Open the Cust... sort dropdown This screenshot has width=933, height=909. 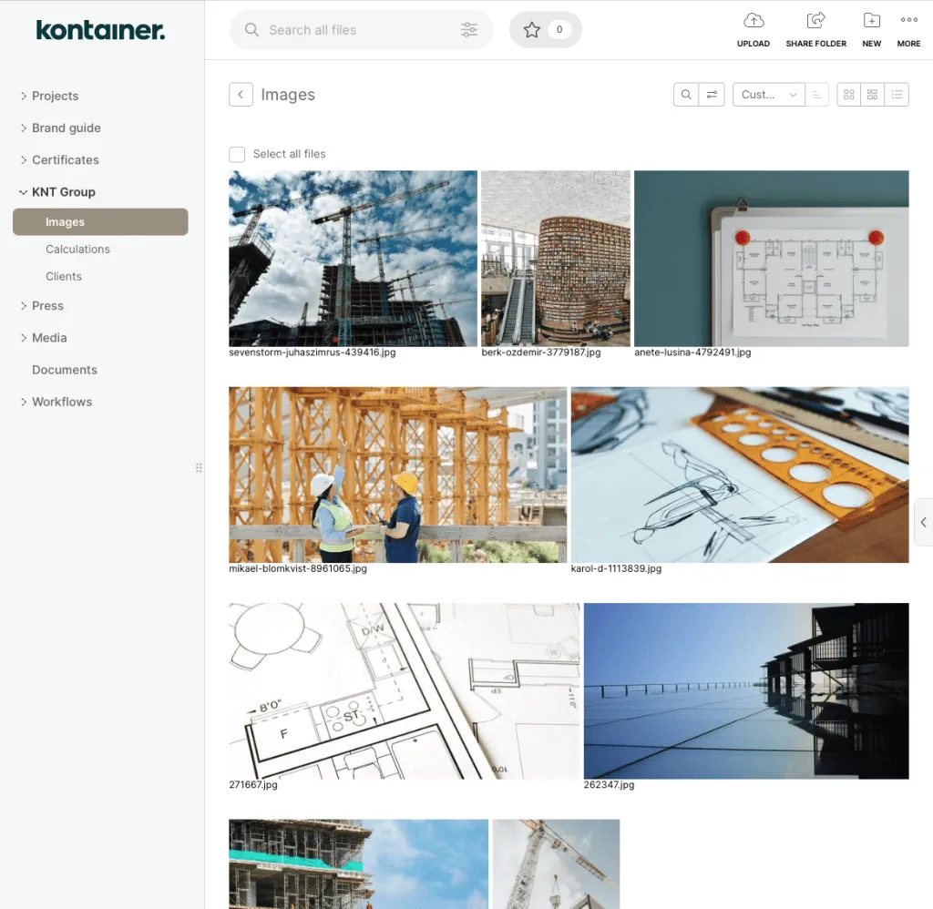click(768, 95)
